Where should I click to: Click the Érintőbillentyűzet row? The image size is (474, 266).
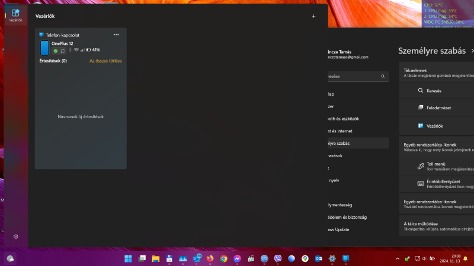point(437,184)
